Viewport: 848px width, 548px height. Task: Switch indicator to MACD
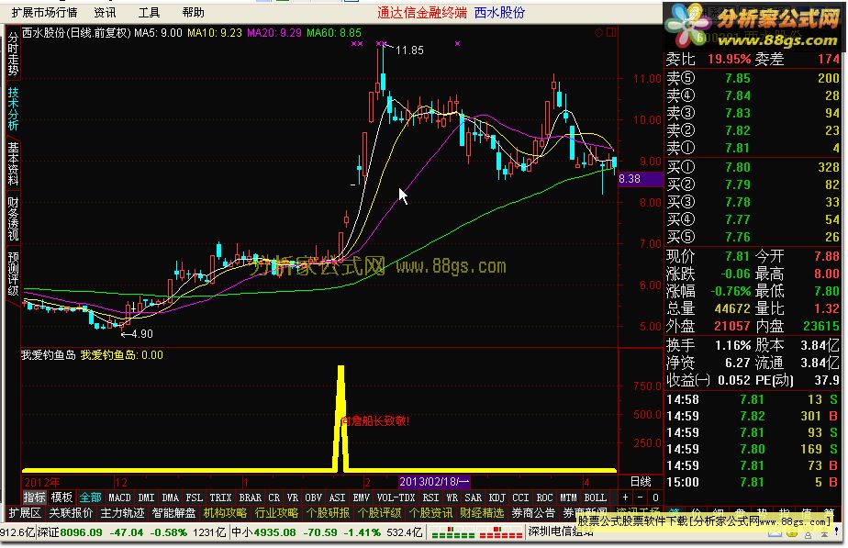(x=119, y=498)
